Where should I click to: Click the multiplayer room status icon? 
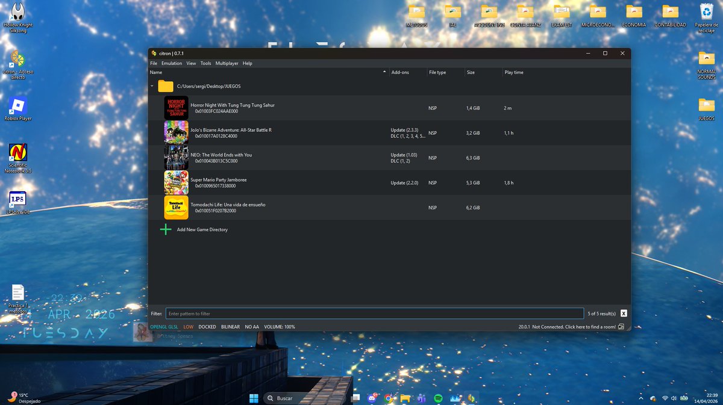621,327
